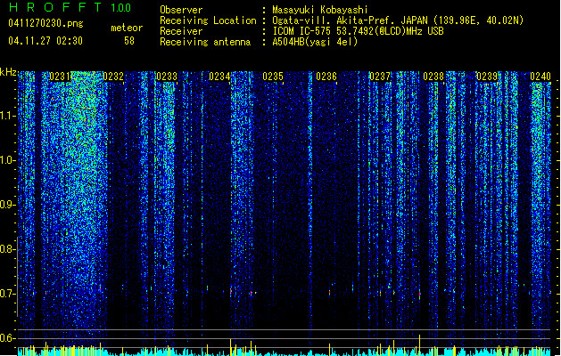The height and width of the screenshot is (356, 561).
Task: Click the 0.9 kHz axis tick label
Action: [7, 205]
